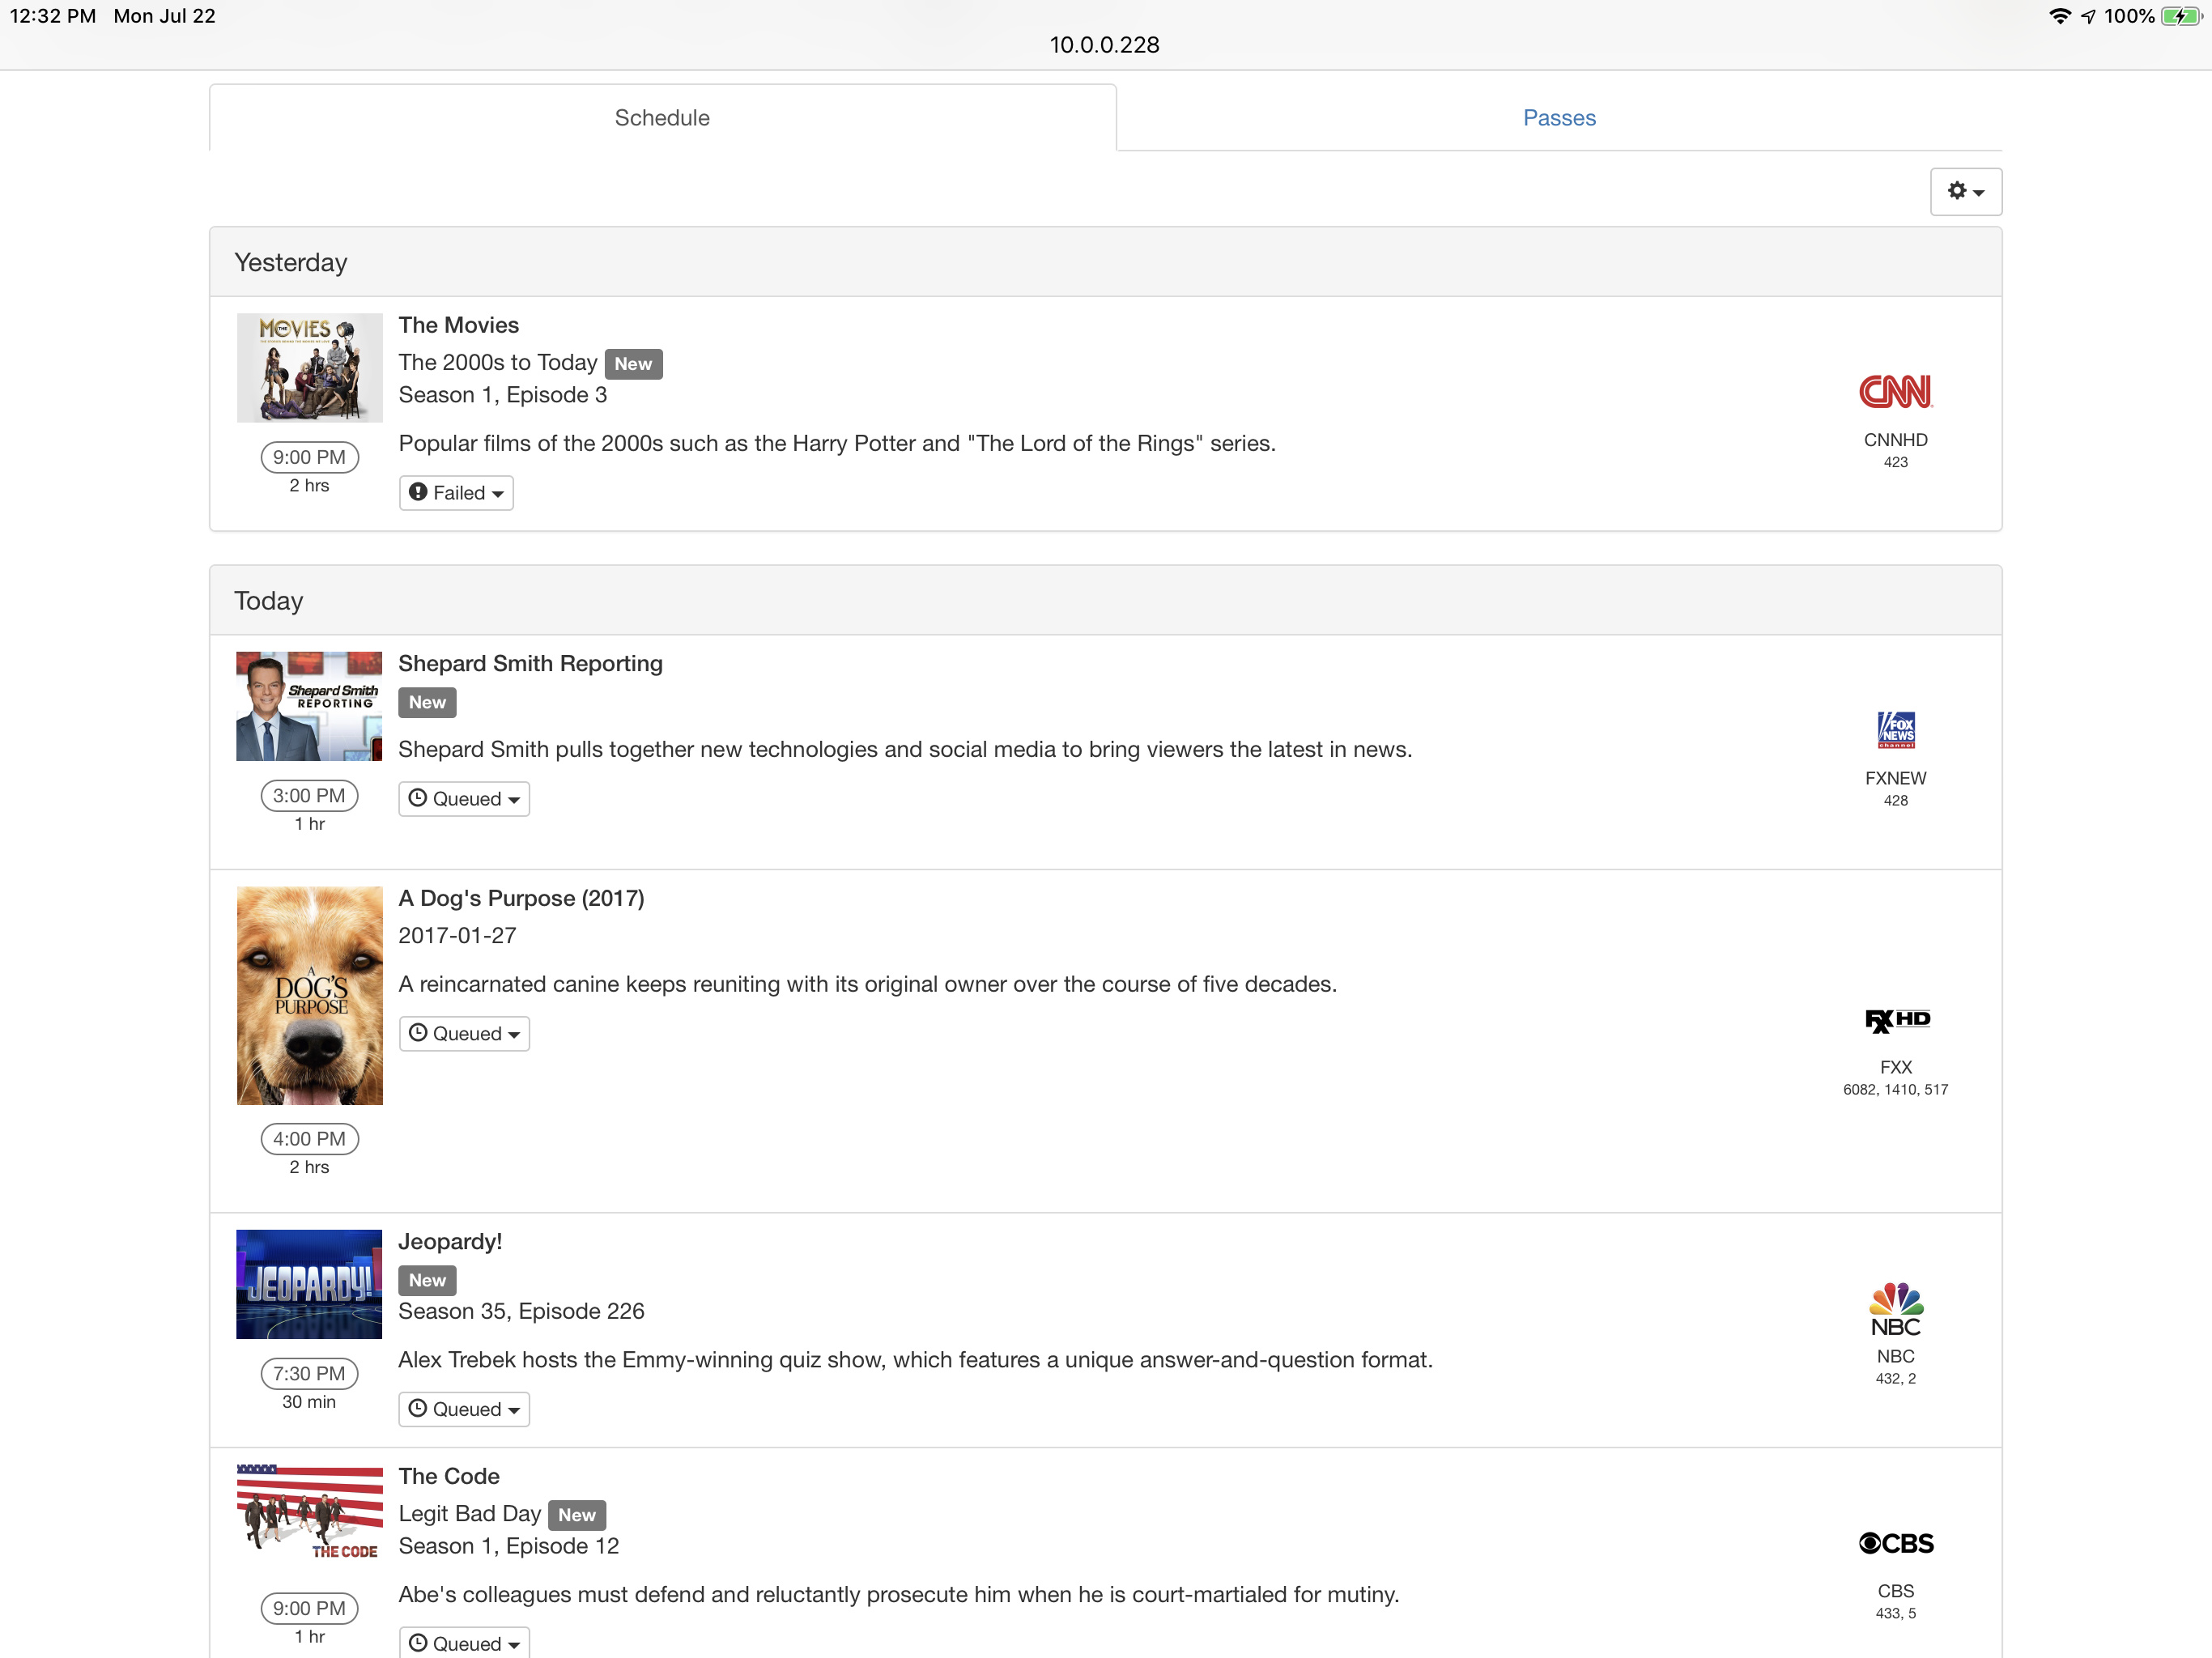This screenshot has width=2212, height=1658.
Task: Tap A Dog's Purpose poster thumbnail
Action: (309, 996)
